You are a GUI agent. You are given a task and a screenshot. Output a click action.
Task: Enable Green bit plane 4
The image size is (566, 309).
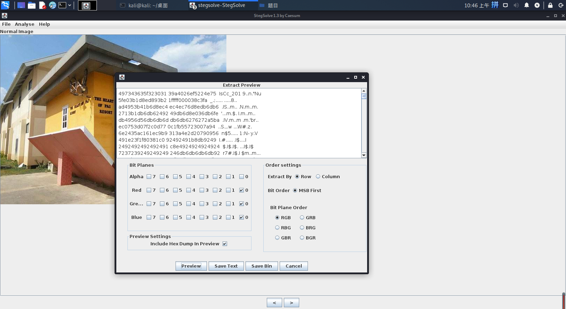pyautogui.click(x=189, y=204)
